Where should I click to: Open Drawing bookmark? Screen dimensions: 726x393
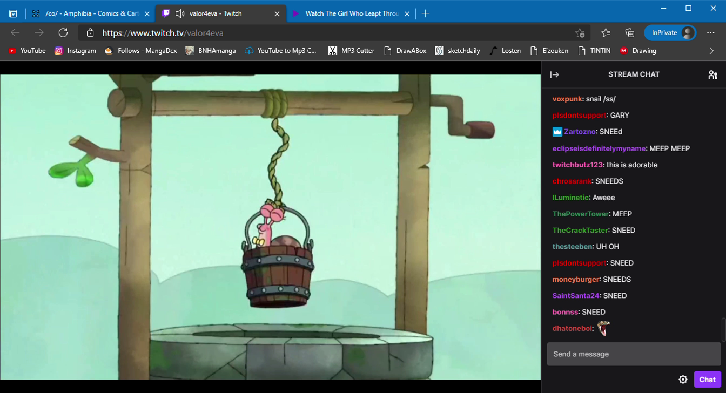pyautogui.click(x=638, y=51)
